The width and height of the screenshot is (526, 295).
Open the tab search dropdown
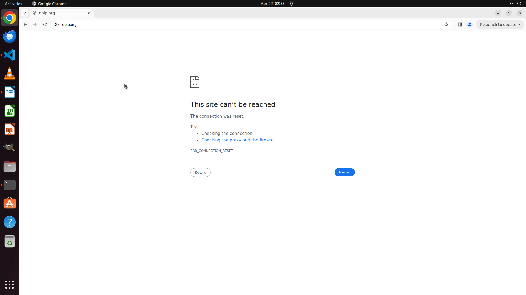pyautogui.click(x=25, y=13)
